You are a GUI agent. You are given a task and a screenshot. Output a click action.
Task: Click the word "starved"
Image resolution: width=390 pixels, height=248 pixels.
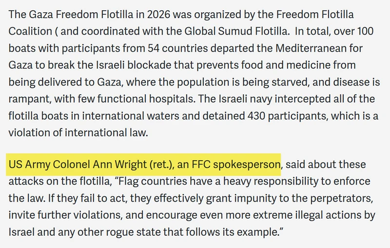[290, 82]
